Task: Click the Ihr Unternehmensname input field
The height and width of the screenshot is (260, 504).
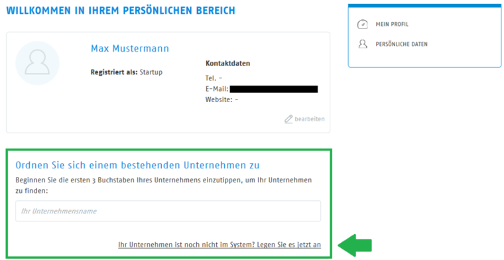Action: [168, 211]
